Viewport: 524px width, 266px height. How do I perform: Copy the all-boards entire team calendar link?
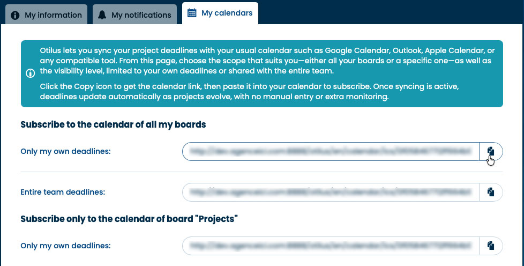490,191
